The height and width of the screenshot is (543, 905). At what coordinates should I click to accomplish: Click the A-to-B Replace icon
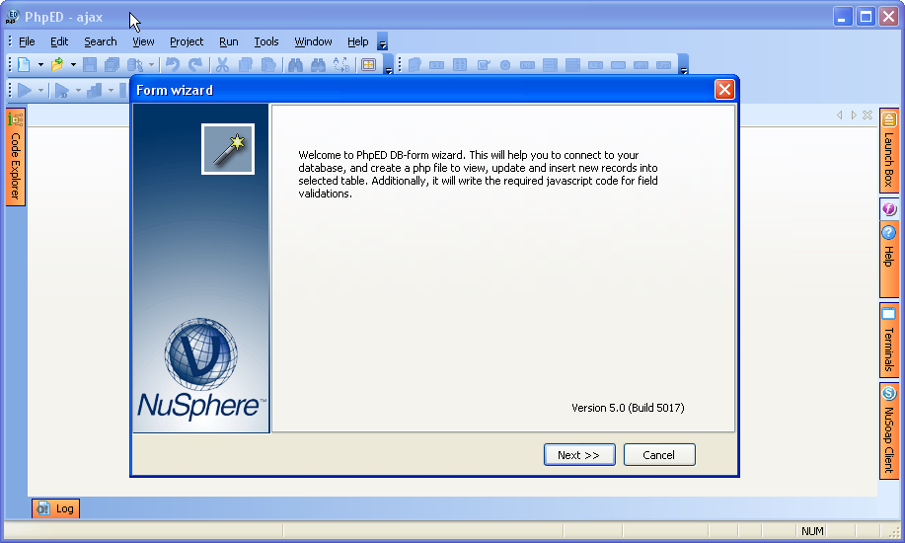click(x=341, y=65)
